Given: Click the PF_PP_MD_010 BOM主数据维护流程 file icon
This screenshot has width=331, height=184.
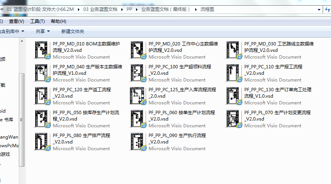Looking at the screenshot, I should [43, 50].
